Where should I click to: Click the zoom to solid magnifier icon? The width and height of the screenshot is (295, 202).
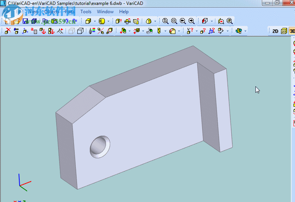click(x=230, y=21)
